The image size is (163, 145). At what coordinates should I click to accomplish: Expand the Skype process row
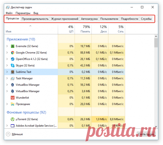pos(7,66)
